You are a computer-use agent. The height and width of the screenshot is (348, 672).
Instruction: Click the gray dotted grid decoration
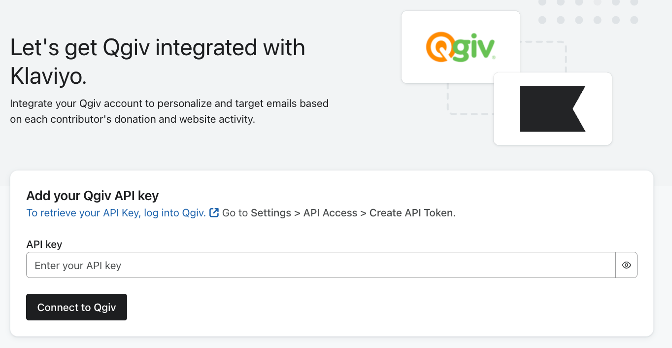pyautogui.click(x=588, y=12)
